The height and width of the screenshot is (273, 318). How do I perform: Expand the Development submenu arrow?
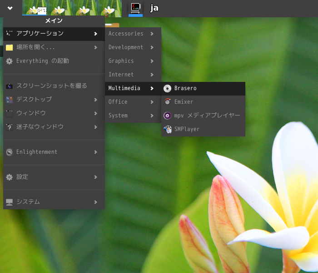point(152,47)
